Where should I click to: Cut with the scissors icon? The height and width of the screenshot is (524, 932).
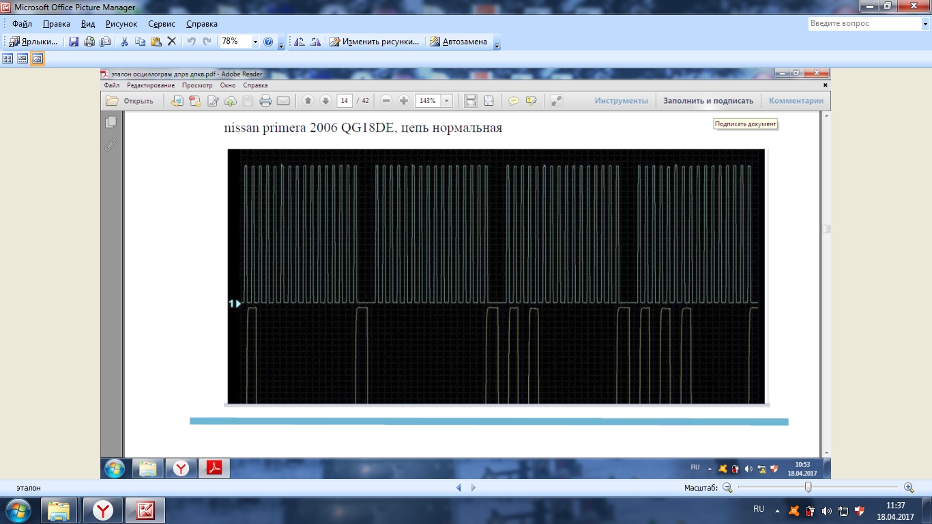pyautogui.click(x=125, y=42)
